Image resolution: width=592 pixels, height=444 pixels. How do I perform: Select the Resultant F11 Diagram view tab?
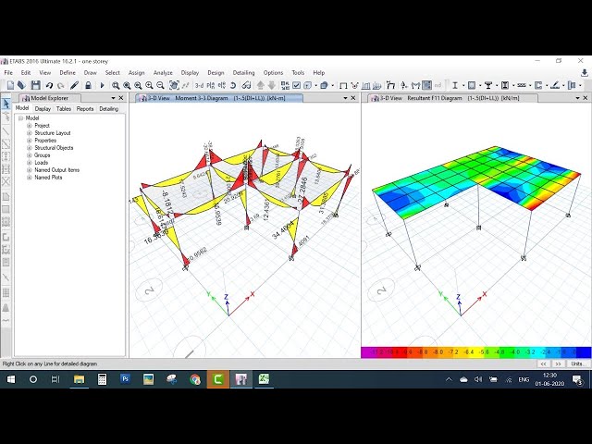click(453, 98)
